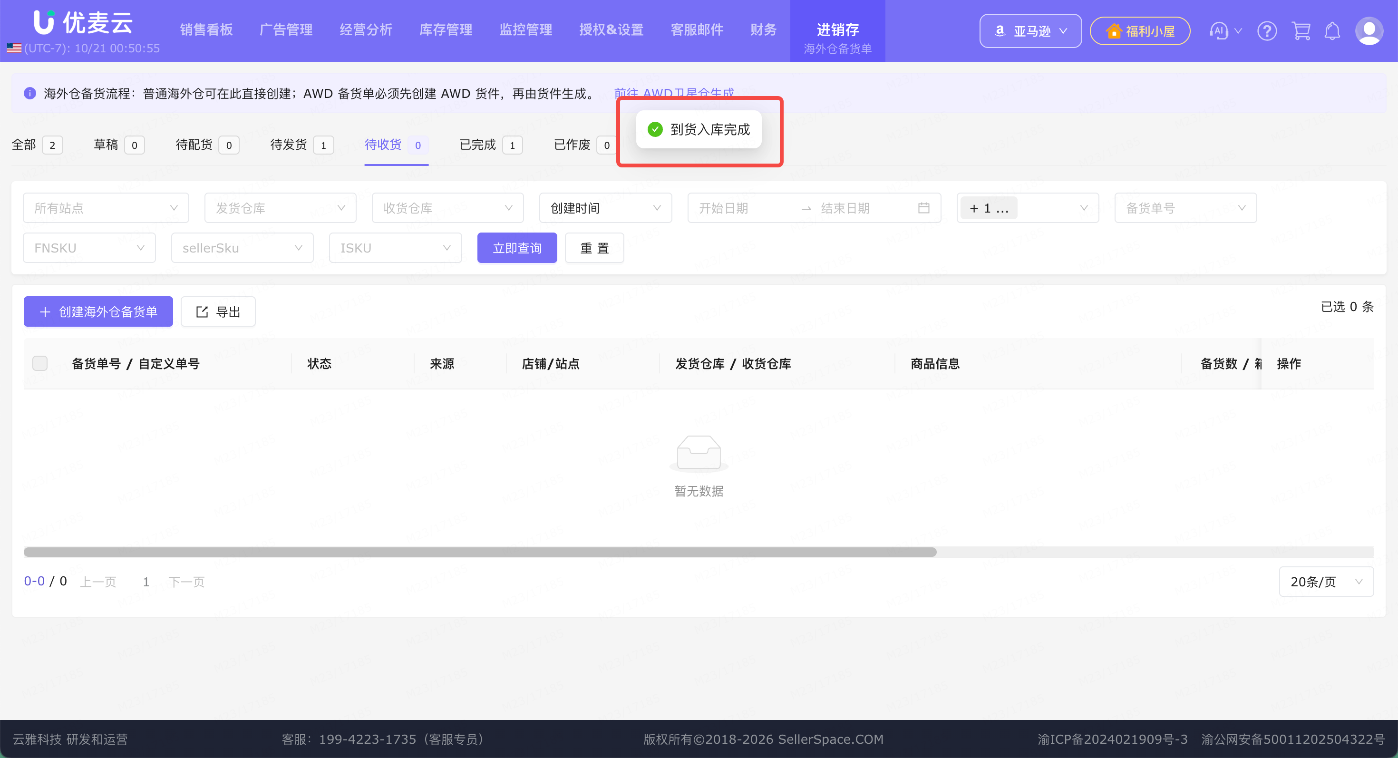Click the 优麦云 logo
This screenshot has width=1398, height=758.
[83, 23]
